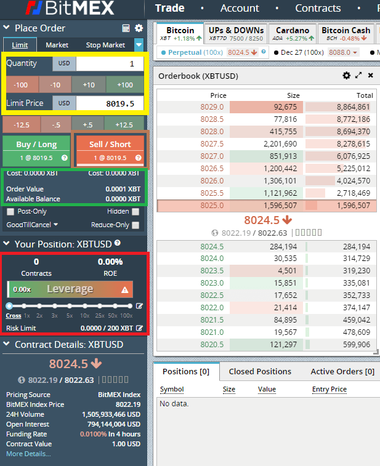
Task: Lower limit price by .5
Action: [x=56, y=125]
